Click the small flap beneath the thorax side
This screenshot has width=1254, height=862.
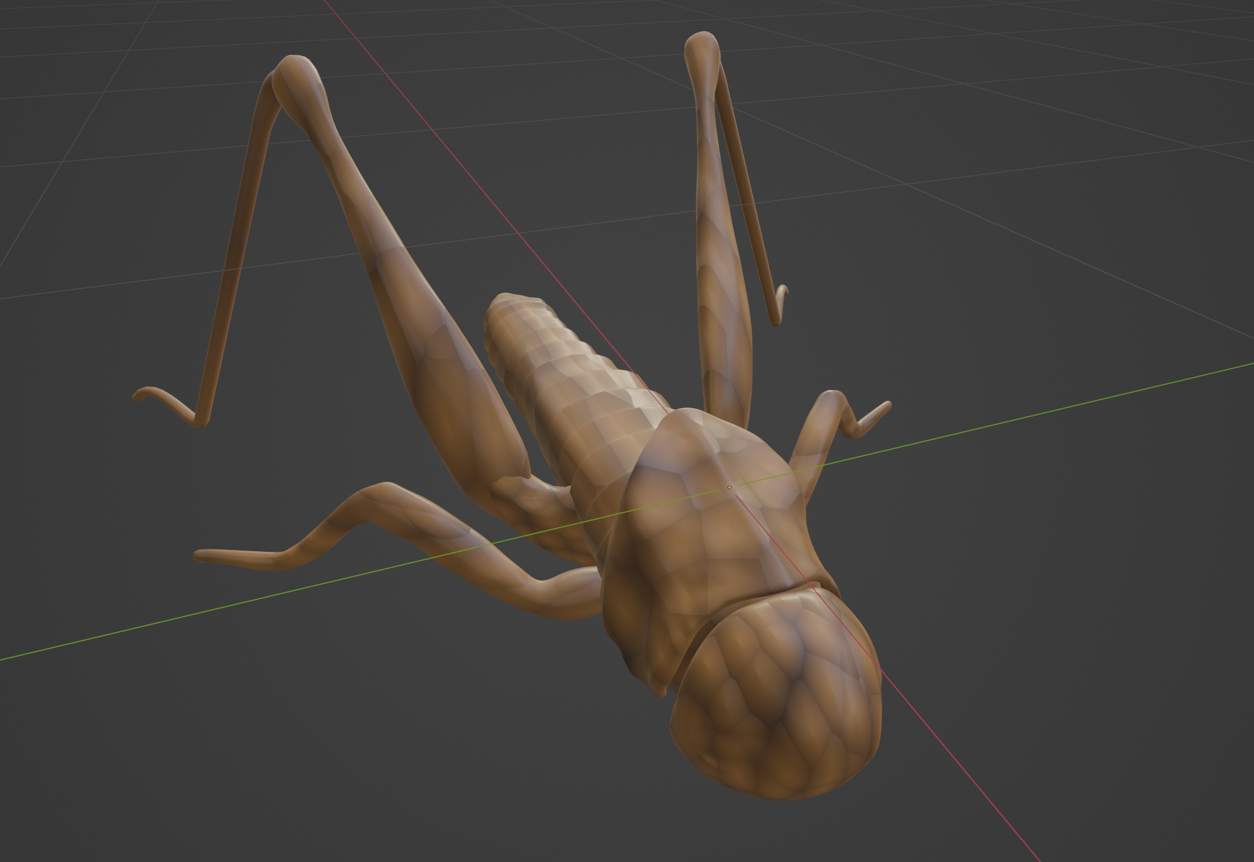[x=658, y=684]
